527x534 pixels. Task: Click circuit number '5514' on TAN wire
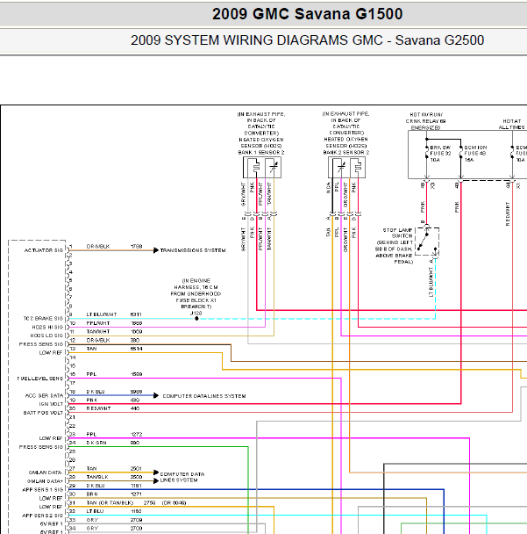136,349
